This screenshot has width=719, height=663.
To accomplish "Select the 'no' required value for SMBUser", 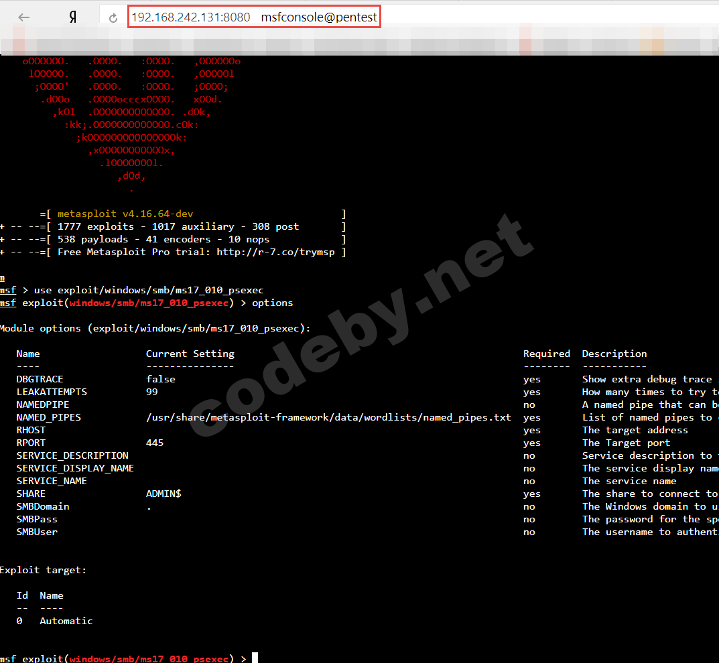I will (529, 532).
